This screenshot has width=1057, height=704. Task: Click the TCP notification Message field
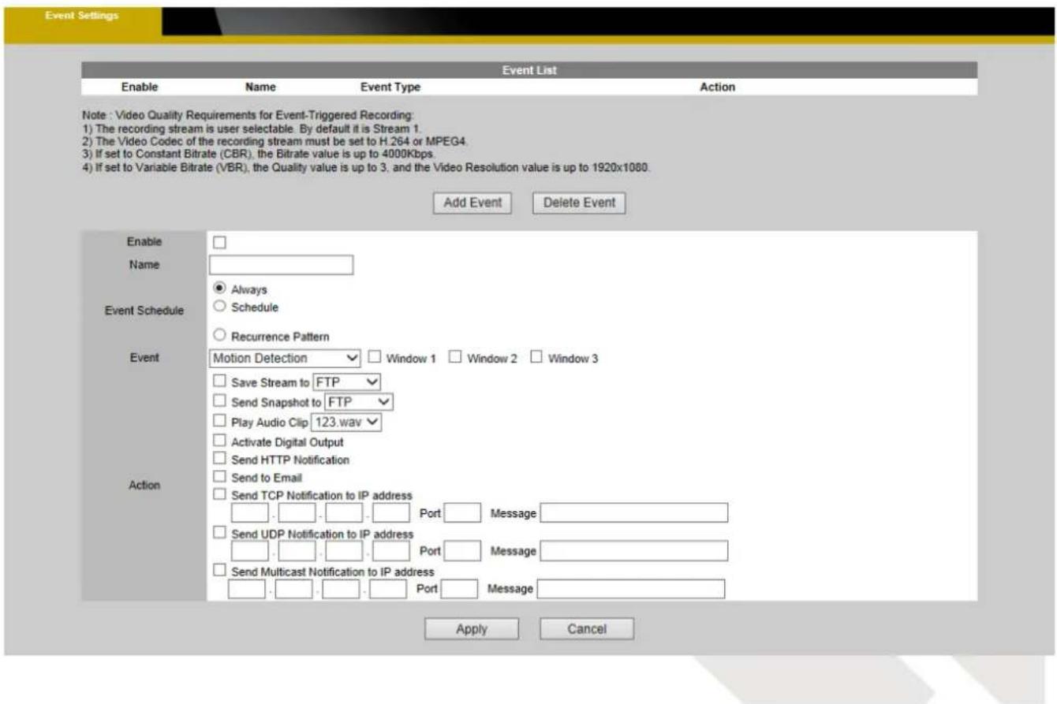click(x=634, y=514)
